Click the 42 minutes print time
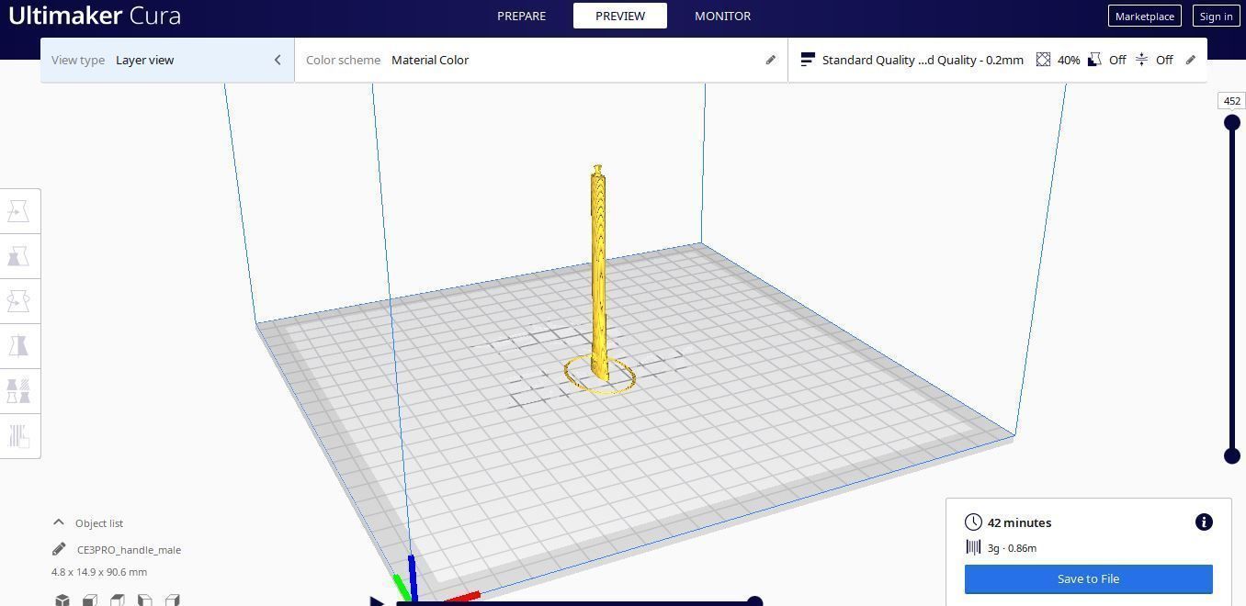1246x606 pixels. (x=1019, y=522)
